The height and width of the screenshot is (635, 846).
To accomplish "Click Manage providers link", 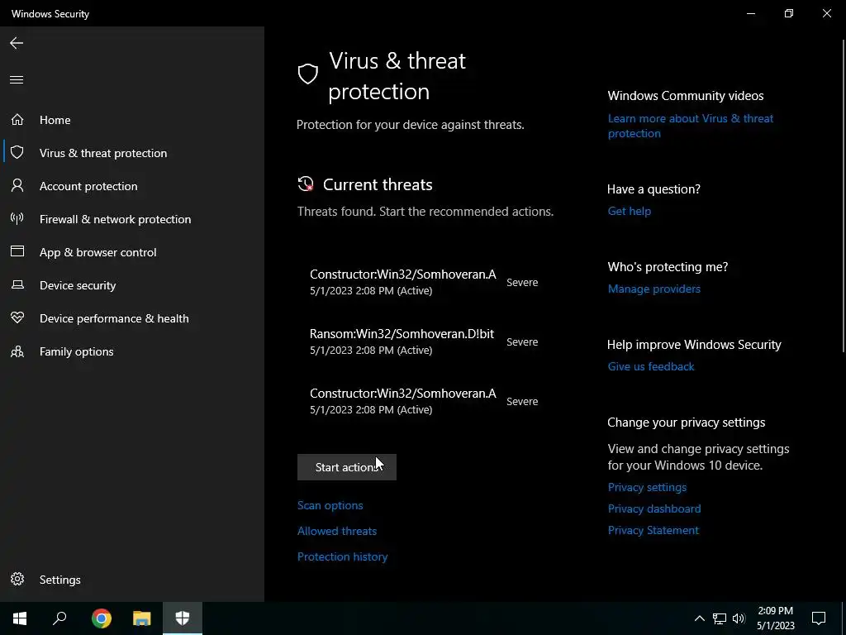I will click(654, 289).
